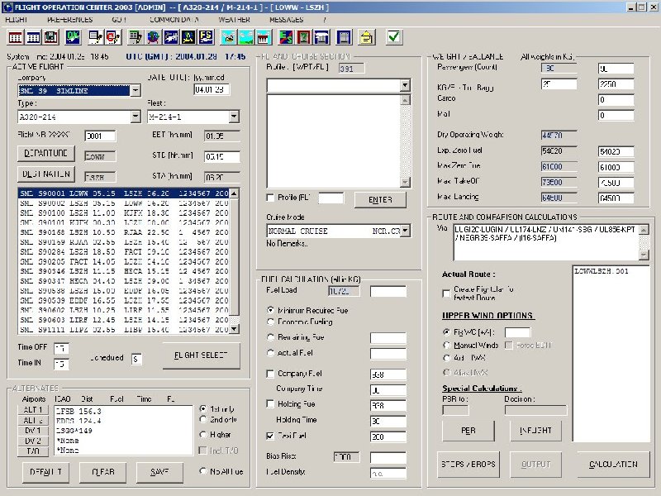Select the Economic Fueling radio button

click(271, 323)
